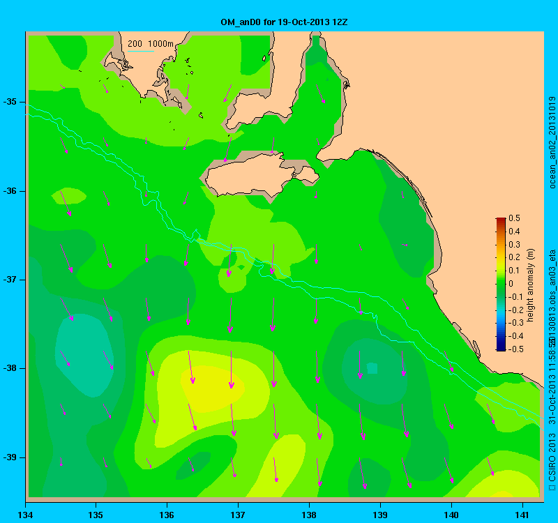Click the "200 1000m" isobath legend label
Viewport: 558px width, 523px height.
(151, 44)
